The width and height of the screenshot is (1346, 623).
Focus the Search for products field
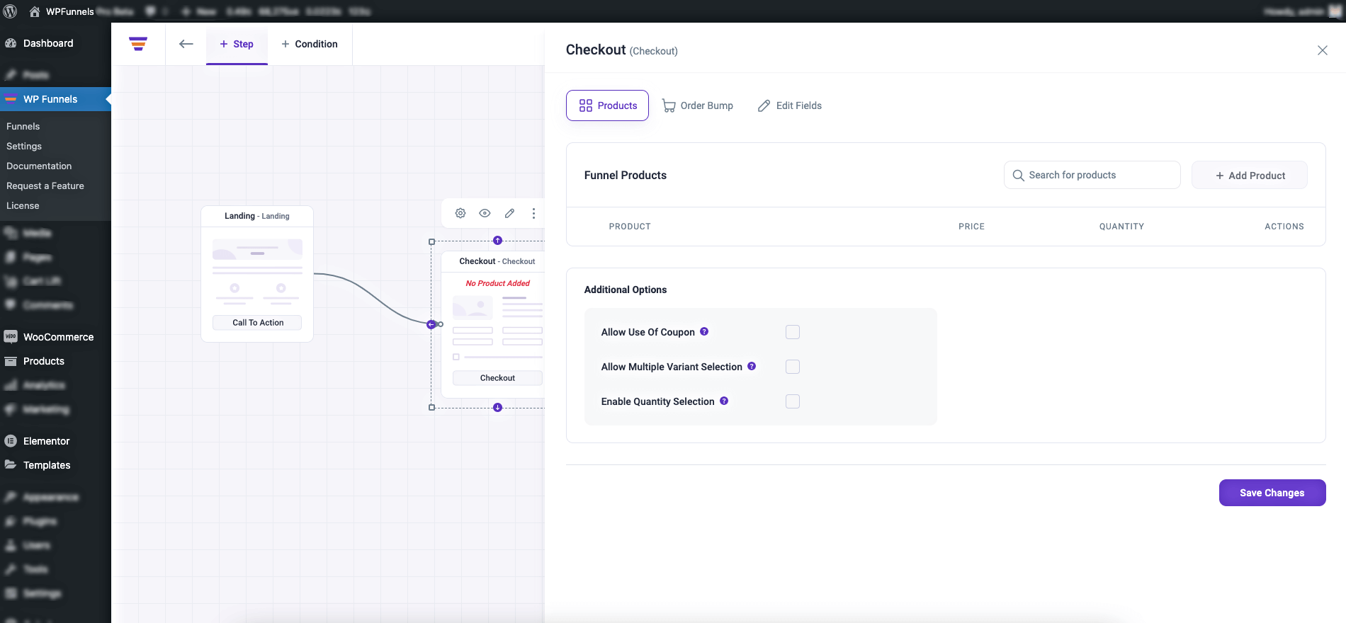[x=1092, y=175]
